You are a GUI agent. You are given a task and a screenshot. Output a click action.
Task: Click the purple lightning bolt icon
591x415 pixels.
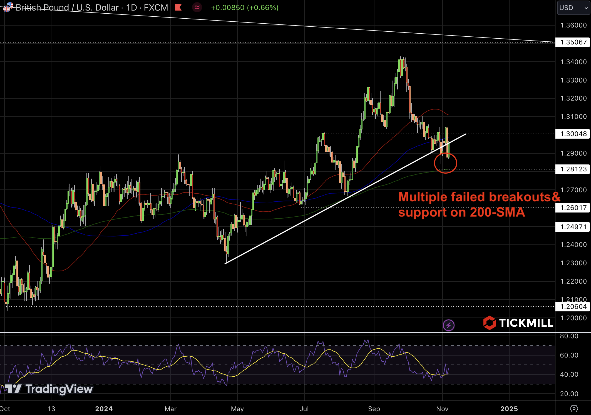pos(448,325)
